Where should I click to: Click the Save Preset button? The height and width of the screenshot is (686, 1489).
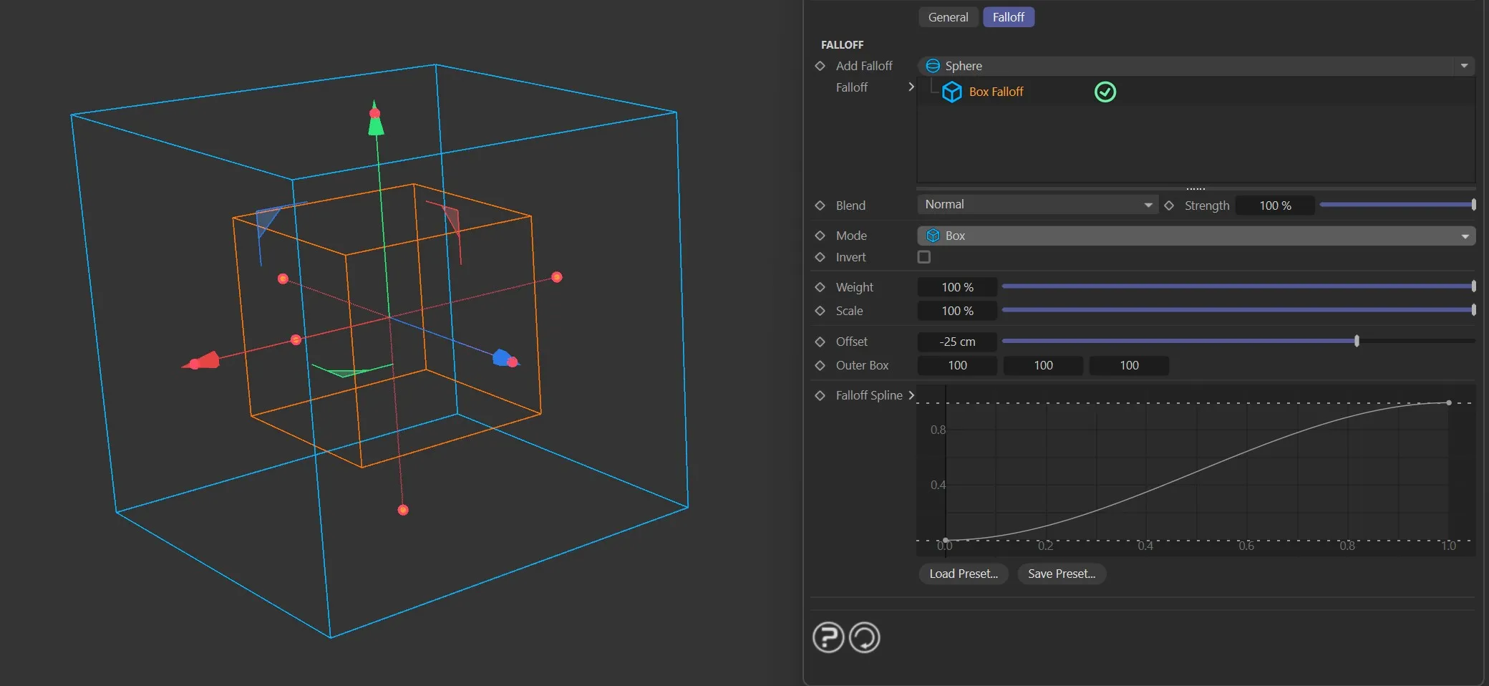tap(1061, 574)
